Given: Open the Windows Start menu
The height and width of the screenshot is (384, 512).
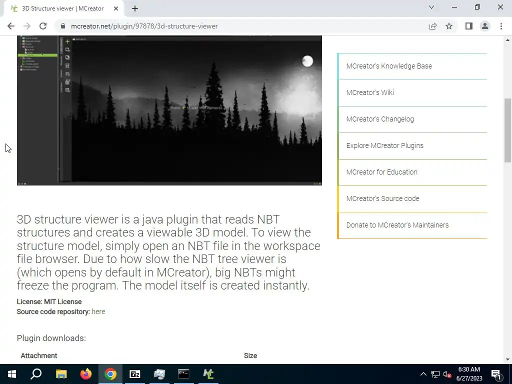Looking at the screenshot, I should (12, 374).
